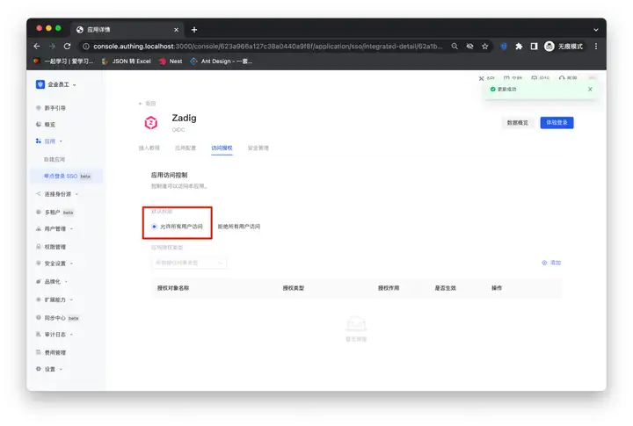Open the 所有授权对象类型 filter dropdown
Image resolution: width=633 pixels, height=426 pixels.
coord(189,263)
